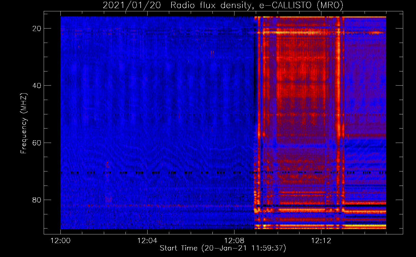Viewport: 416px width, 257px height.
Task: Click the '12:04' time tick label
Action: 147,241
